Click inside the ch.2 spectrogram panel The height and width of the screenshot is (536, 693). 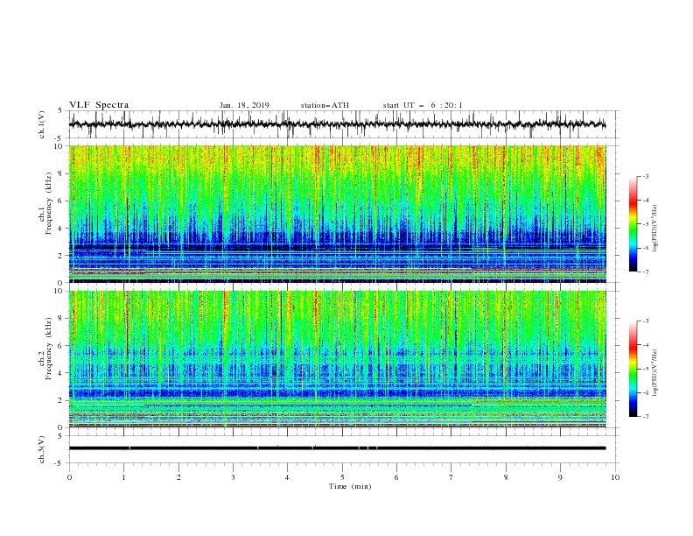tap(337, 359)
